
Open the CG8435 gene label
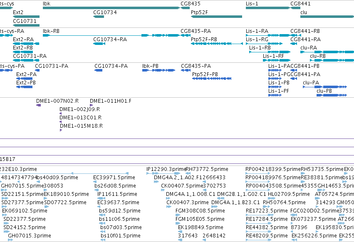191,4
